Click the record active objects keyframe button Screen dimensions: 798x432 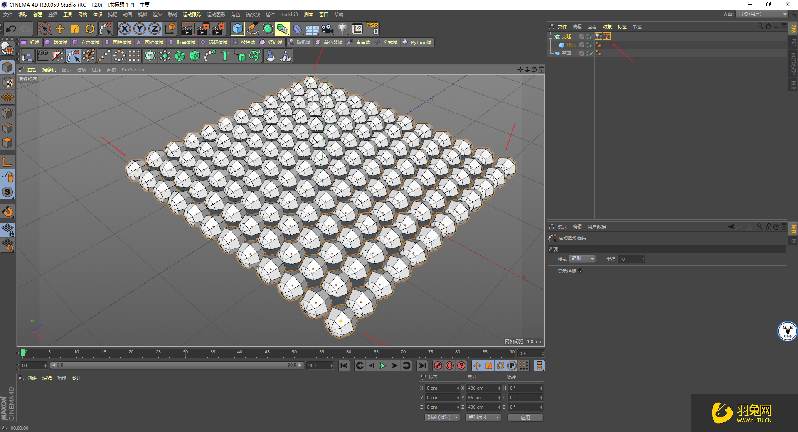[438, 366]
